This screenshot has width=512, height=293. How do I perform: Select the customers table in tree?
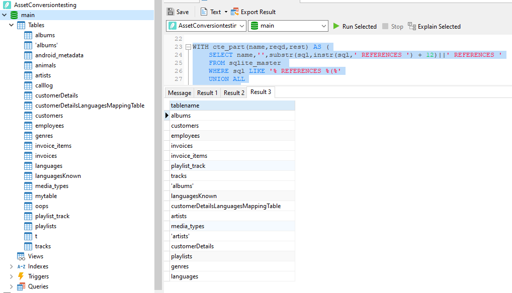[49, 116]
